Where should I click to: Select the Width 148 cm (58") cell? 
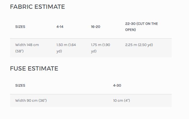pyautogui.click(x=27, y=48)
